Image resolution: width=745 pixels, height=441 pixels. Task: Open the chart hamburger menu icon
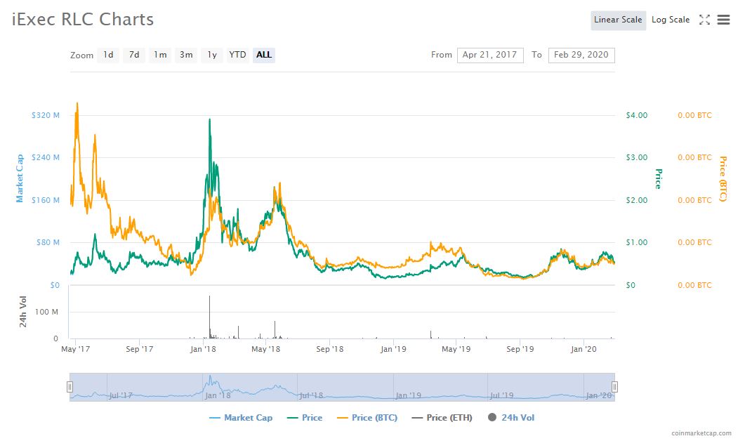[x=723, y=20]
